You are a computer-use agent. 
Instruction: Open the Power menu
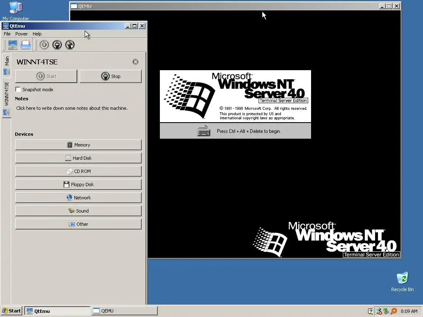[x=21, y=34]
